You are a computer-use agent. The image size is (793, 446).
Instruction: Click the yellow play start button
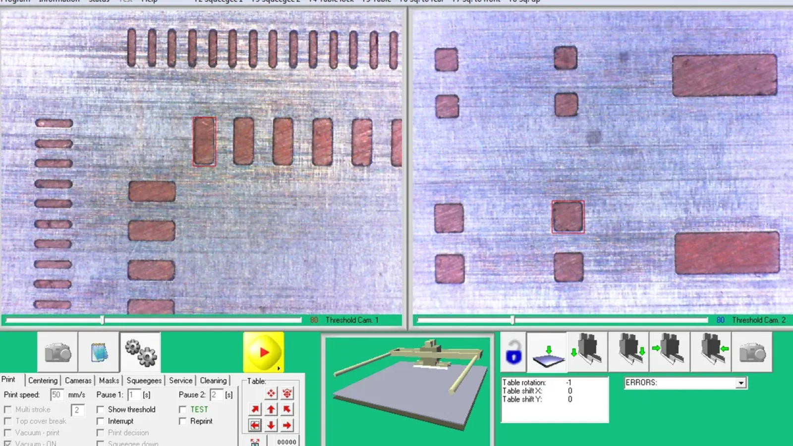pyautogui.click(x=263, y=352)
